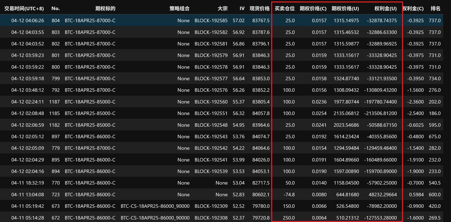Image resolution: width=451 pixels, height=222 pixels.
Task: Click premium value -159700.89000
Action: pyautogui.click(x=380, y=172)
